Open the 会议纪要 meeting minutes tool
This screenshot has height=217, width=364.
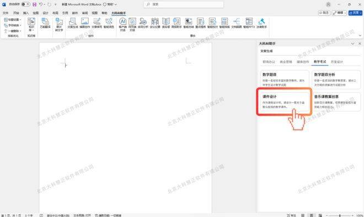pos(155,23)
